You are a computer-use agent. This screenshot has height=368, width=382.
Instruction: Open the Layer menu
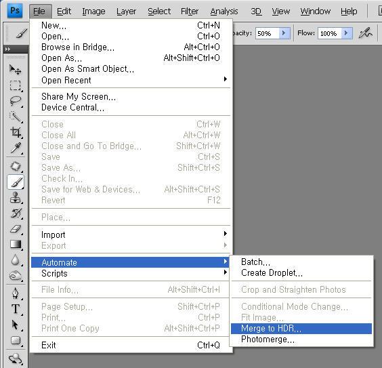(126, 12)
